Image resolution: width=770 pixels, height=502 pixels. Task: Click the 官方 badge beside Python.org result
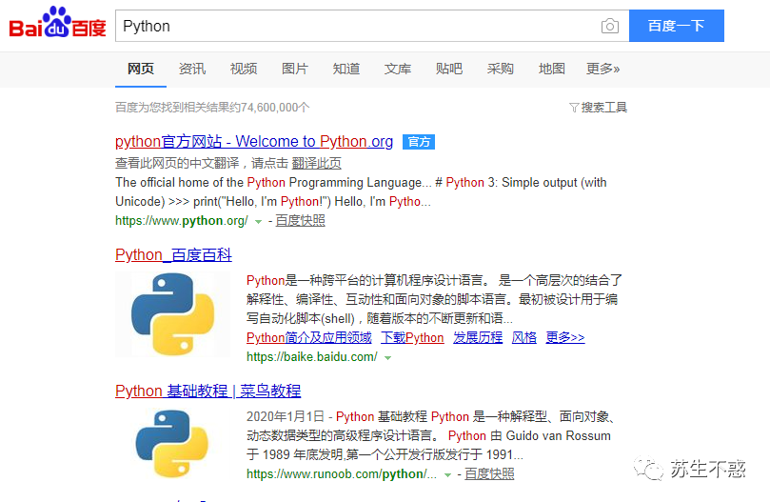click(x=419, y=142)
